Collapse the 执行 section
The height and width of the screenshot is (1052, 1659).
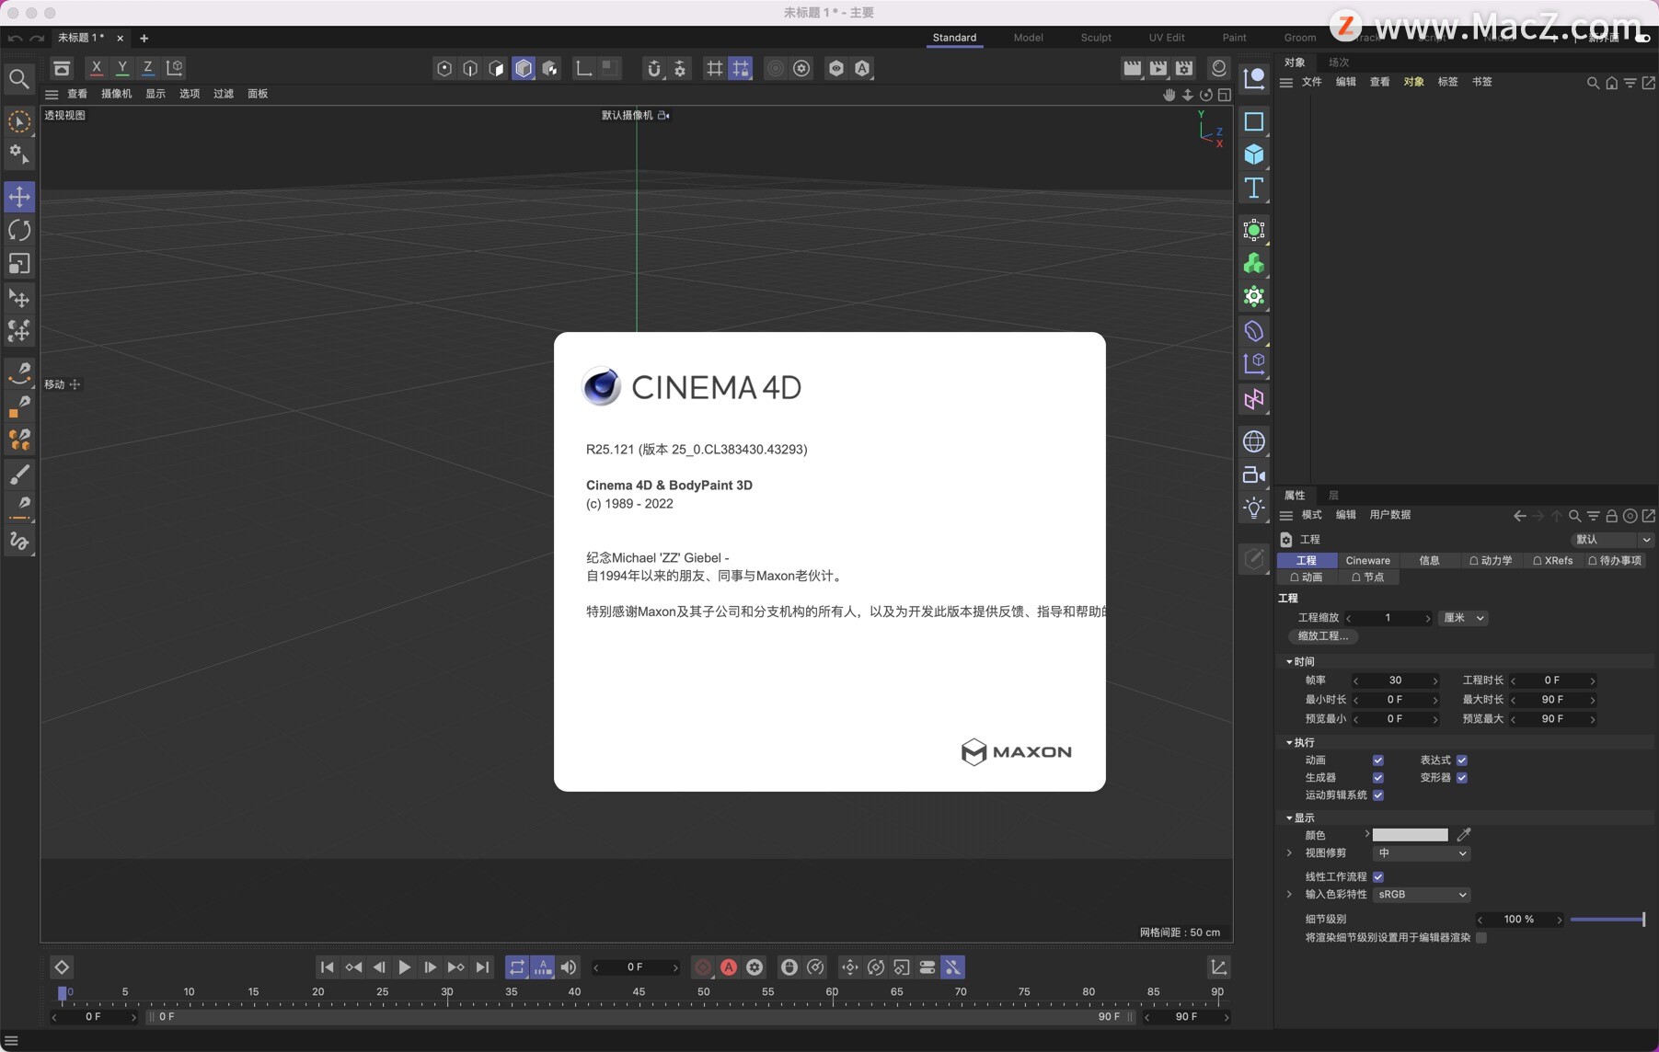tap(1289, 743)
